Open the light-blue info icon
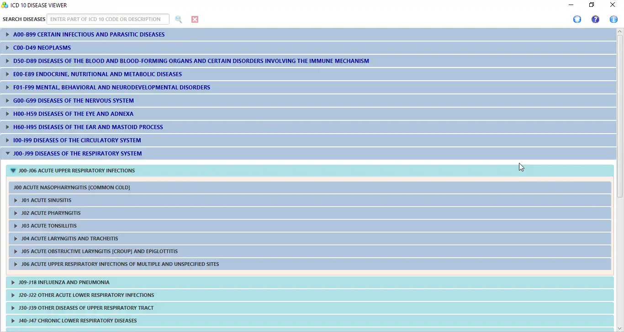The image size is (624, 332). tap(613, 19)
